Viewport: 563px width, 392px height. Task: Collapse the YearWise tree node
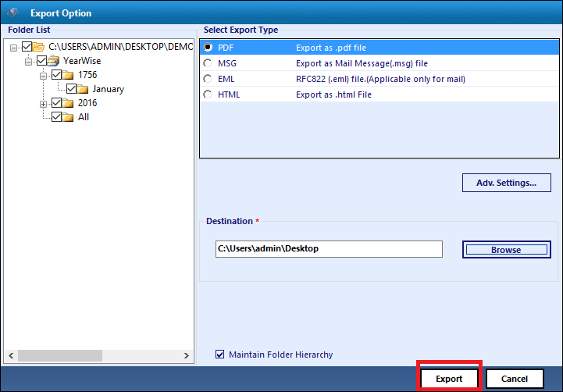tap(28, 62)
